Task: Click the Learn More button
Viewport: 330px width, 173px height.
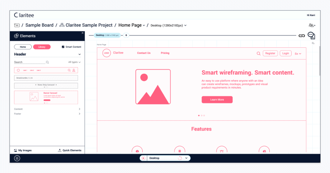Action: (x=217, y=100)
